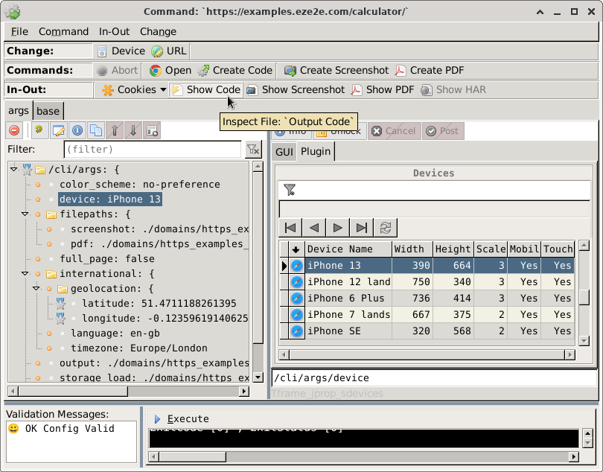Switch to the GUI tab
Image resolution: width=603 pixels, height=472 pixels.
click(x=284, y=152)
